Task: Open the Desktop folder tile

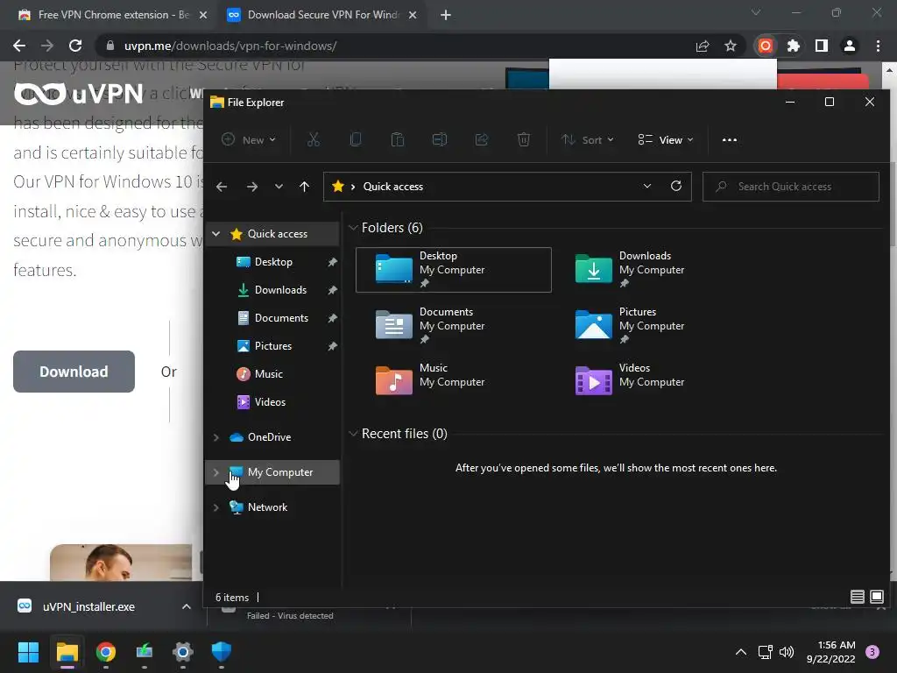Action: pos(454,270)
